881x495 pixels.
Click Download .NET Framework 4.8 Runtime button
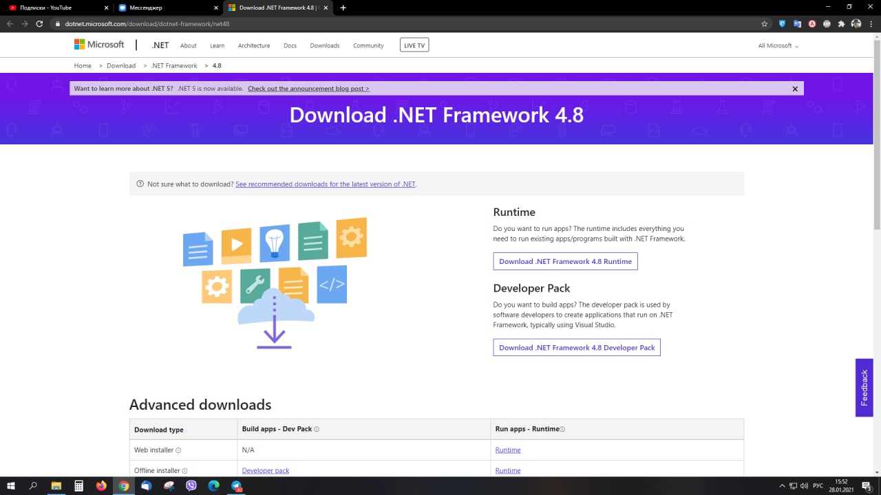(565, 261)
